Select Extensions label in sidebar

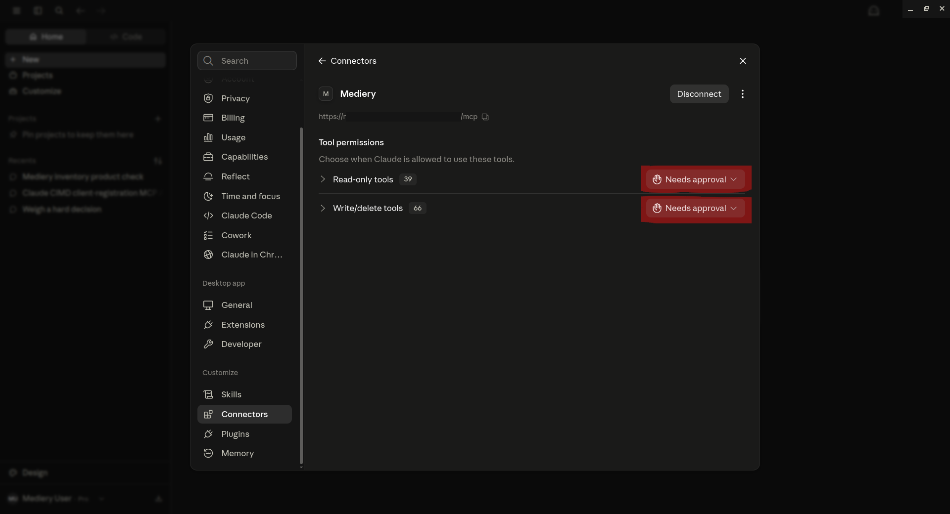pos(243,325)
